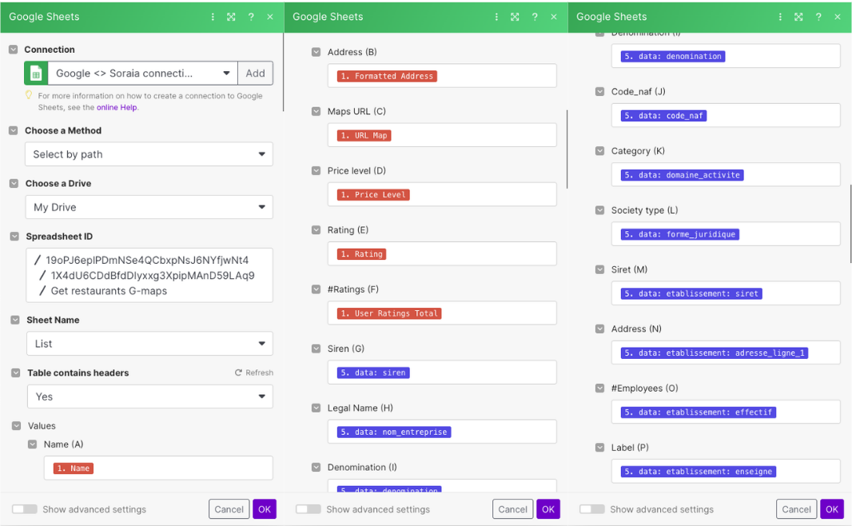
Task: Toggle advanced settings in the first panel
Action: coord(25,509)
